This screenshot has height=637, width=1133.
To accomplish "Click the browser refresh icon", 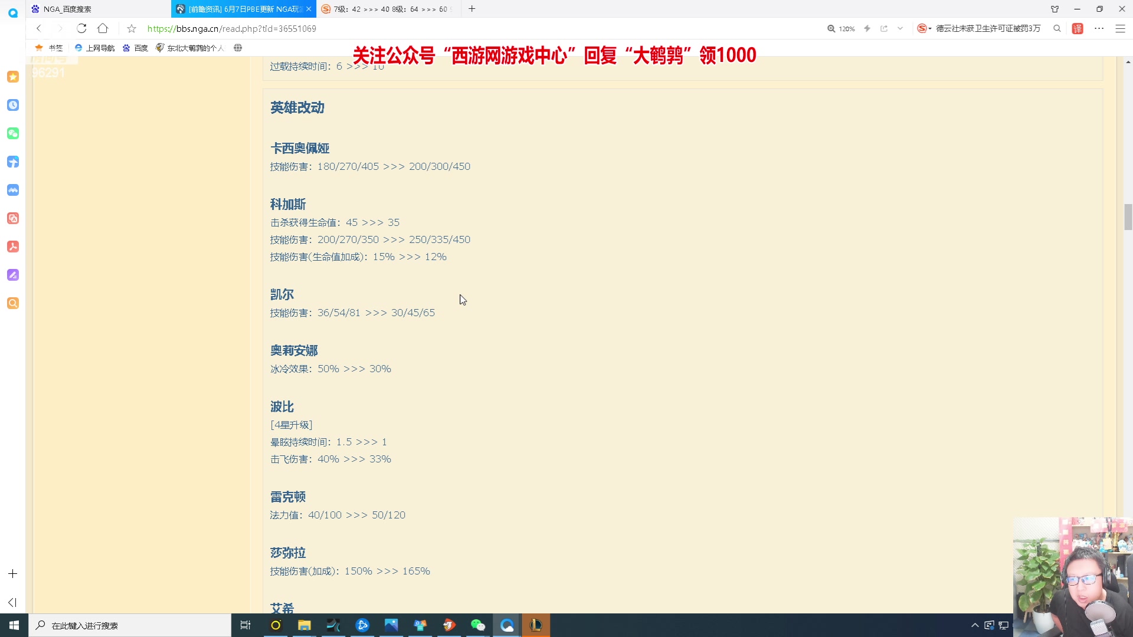I will (x=81, y=28).
